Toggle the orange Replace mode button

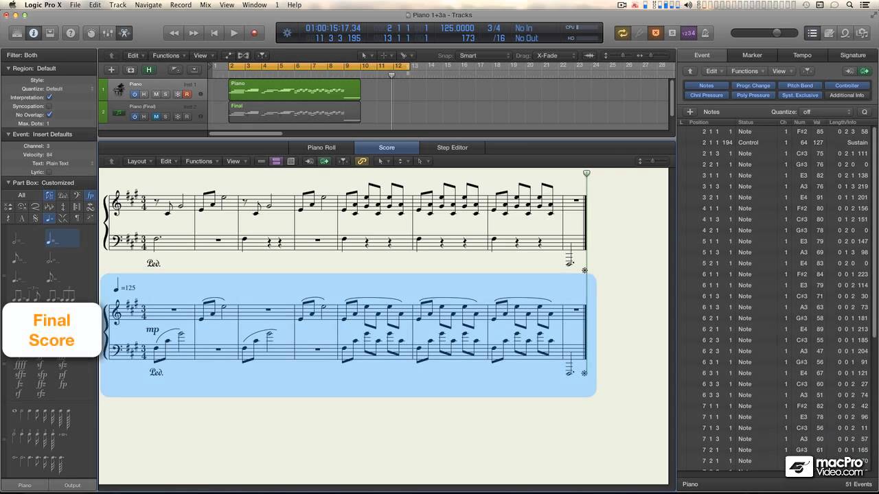pyautogui.click(x=655, y=32)
